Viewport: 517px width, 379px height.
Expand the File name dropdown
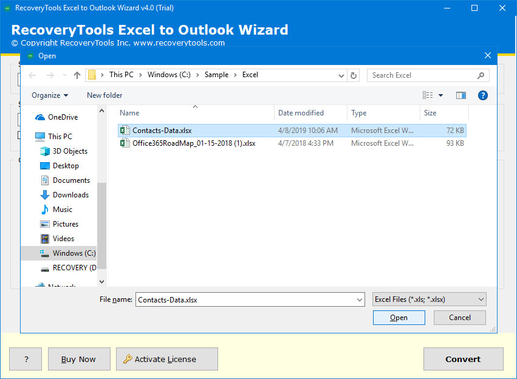pos(360,300)
